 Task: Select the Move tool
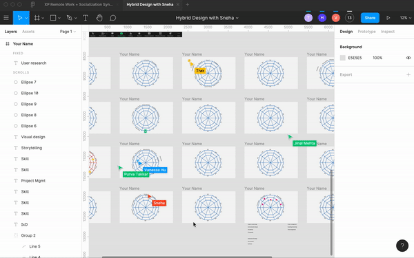click(19, 18)
